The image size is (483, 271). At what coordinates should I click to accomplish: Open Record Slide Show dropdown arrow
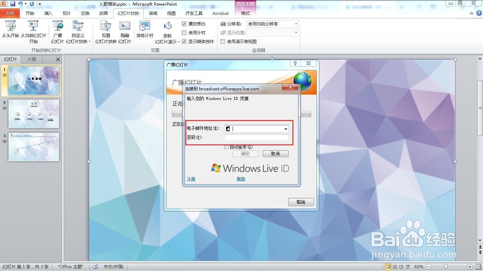pos(179,42)
